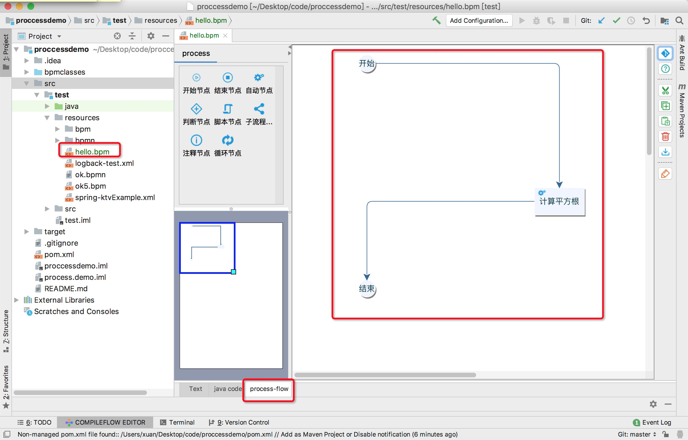Pick the 子流程 subprocess node icon
The height and width of the screenshot is (440, 688).
tap(259, 109)
